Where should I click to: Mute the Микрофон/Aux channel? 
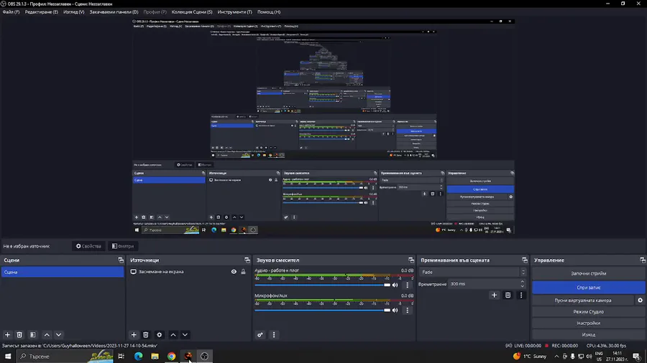point(395,310)
